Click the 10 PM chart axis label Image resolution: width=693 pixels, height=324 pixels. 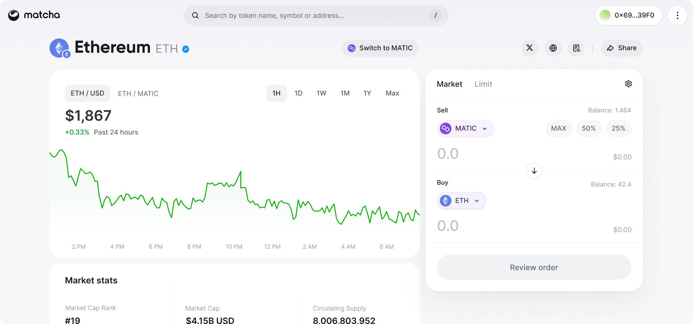pos(234,247)
